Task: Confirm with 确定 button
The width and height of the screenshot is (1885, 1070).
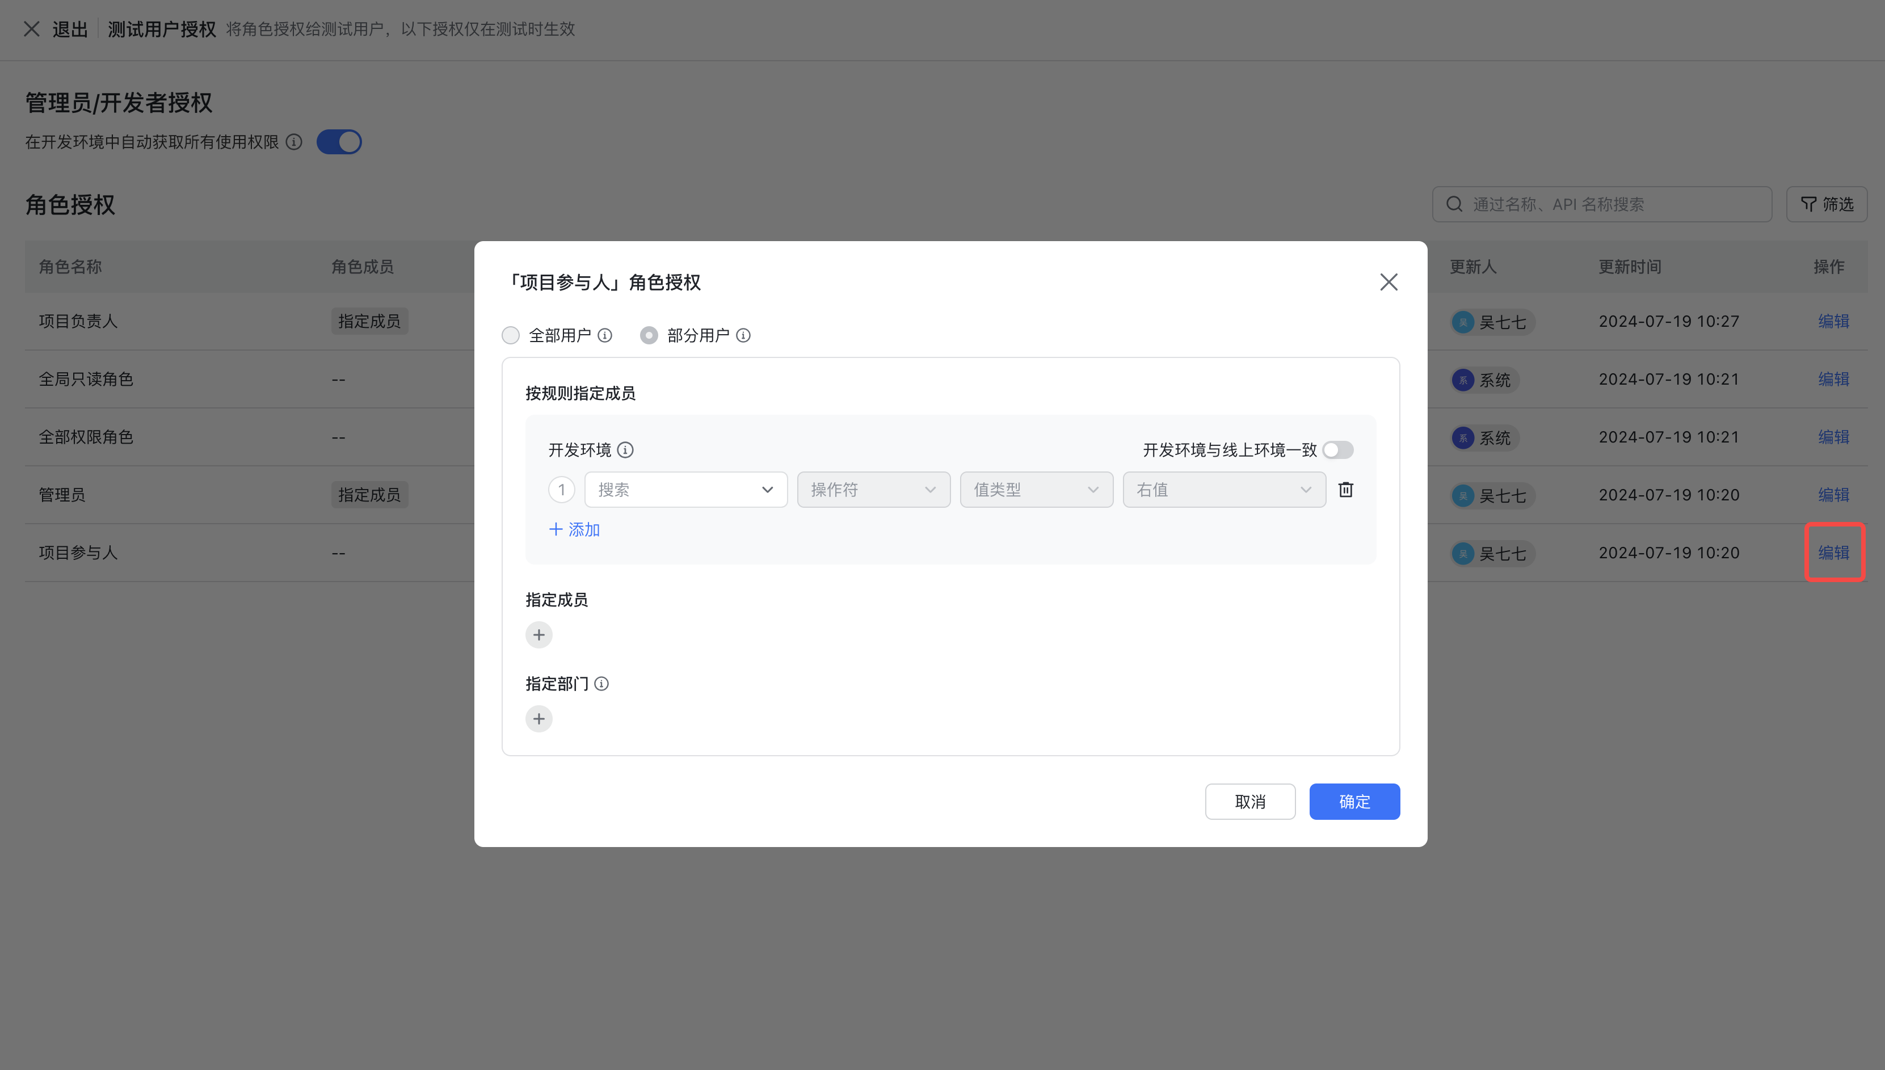Action: pyautogui.click(x=1354, y=802)
